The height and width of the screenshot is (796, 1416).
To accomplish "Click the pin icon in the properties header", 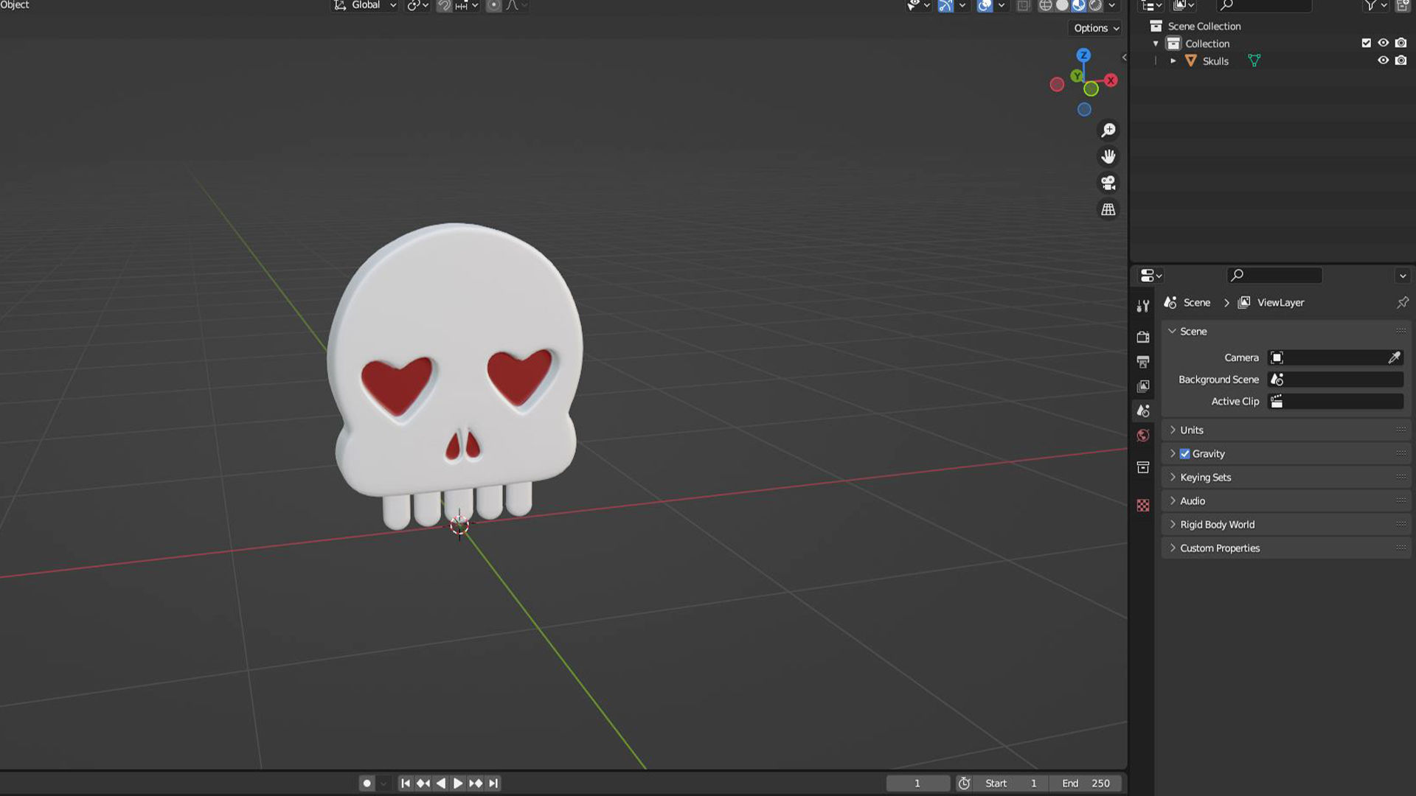I will tap(1402, 302).
